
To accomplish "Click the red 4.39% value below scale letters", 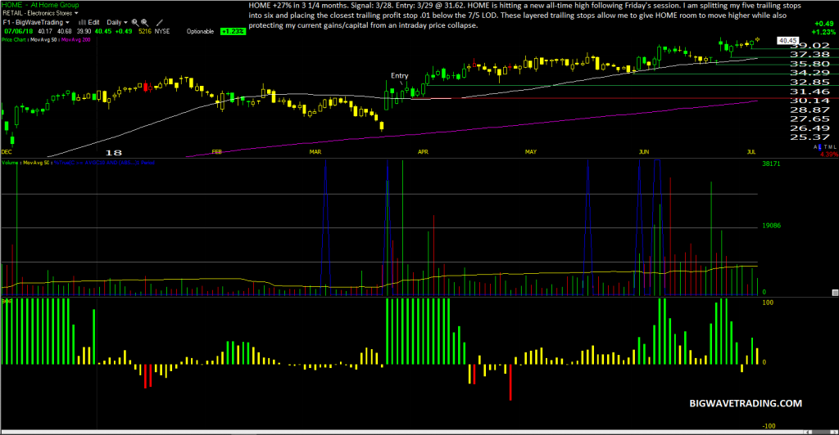I will 829,155.
